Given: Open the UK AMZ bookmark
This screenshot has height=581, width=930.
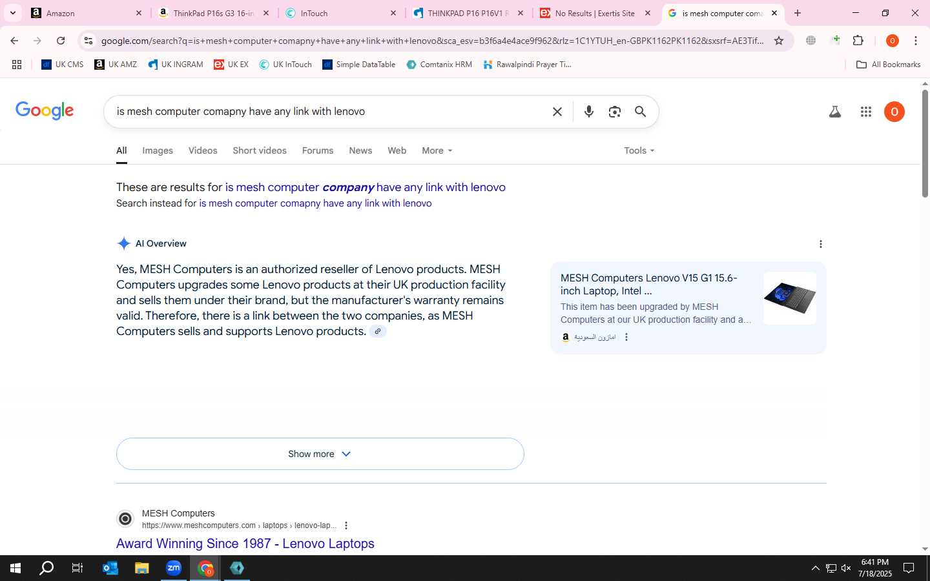Looking at the screenshot, I should [116, 65].
